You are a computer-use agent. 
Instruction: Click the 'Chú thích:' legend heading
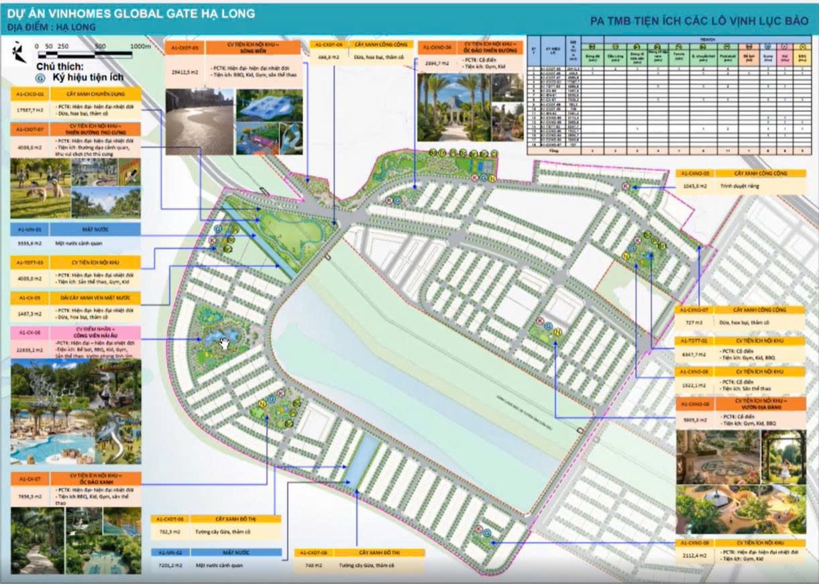click(59, 67)
